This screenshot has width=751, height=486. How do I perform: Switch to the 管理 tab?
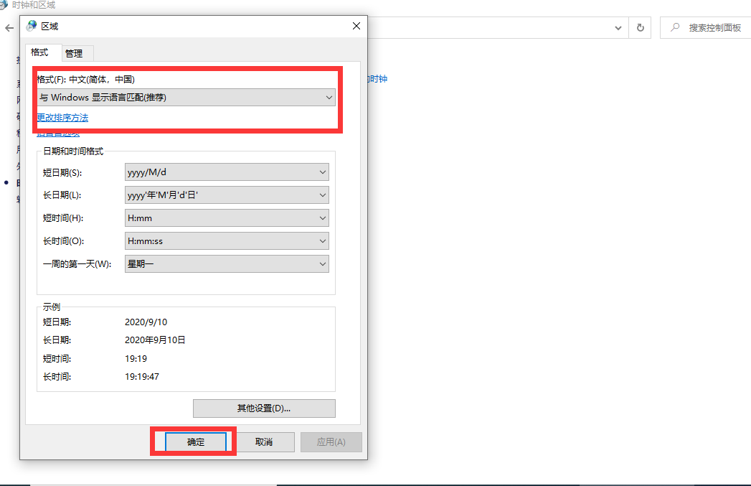pyautogui.click(x=75, y=53)
